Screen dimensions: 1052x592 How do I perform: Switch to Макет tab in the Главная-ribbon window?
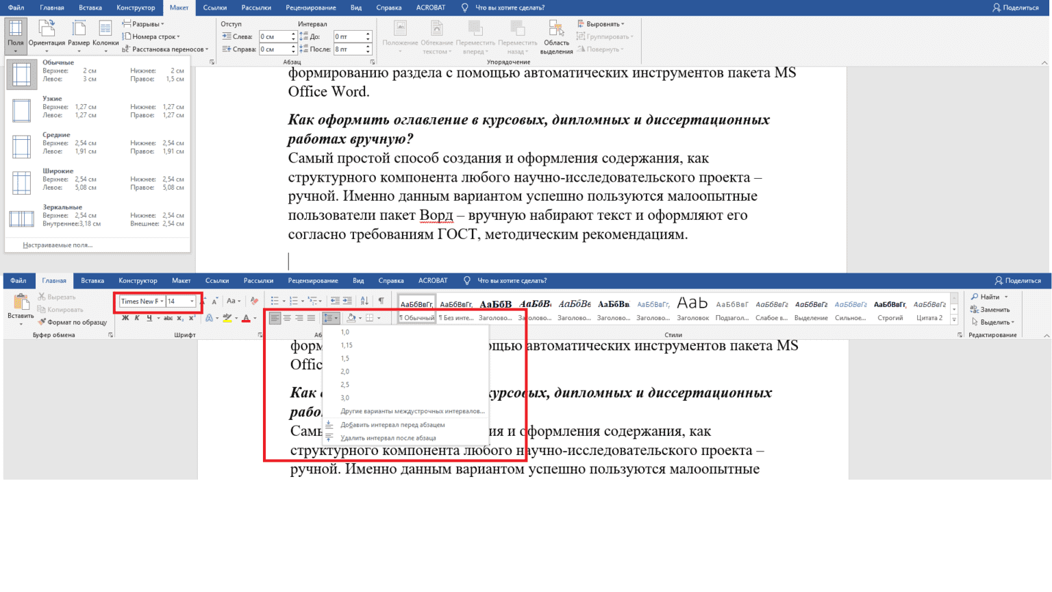pos(181,280)
